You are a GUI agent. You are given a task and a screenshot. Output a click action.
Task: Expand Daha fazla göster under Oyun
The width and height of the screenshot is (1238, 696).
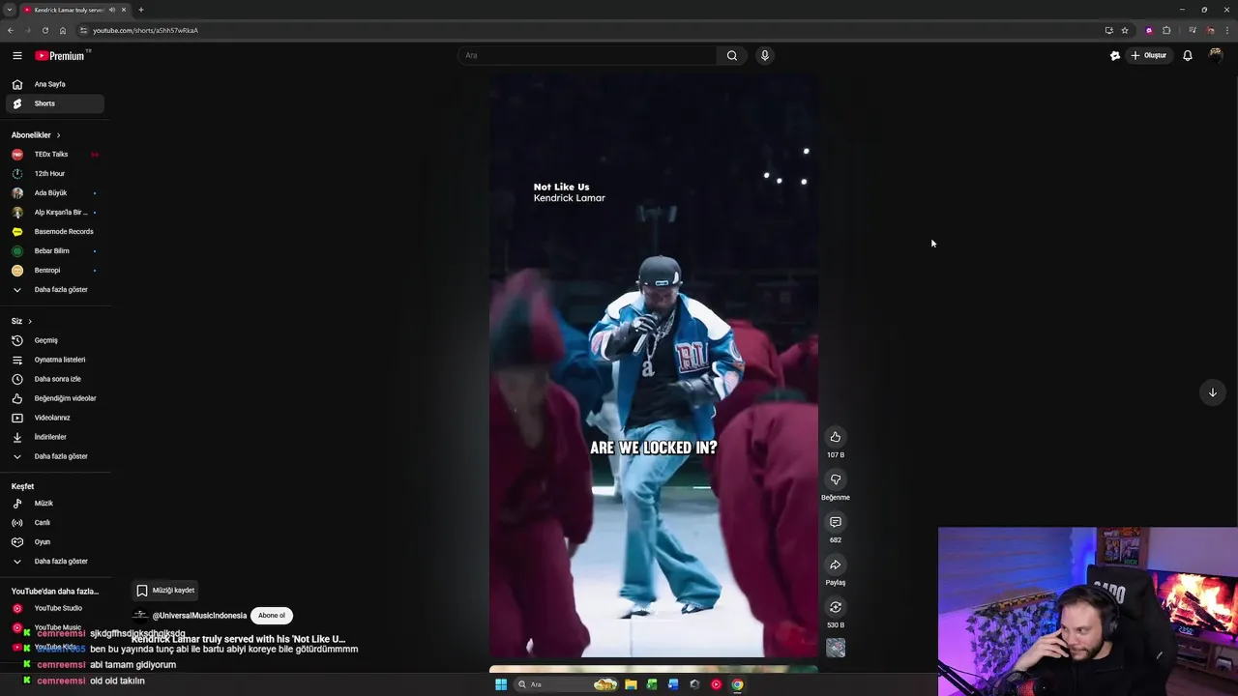click(x=54, y=561)
